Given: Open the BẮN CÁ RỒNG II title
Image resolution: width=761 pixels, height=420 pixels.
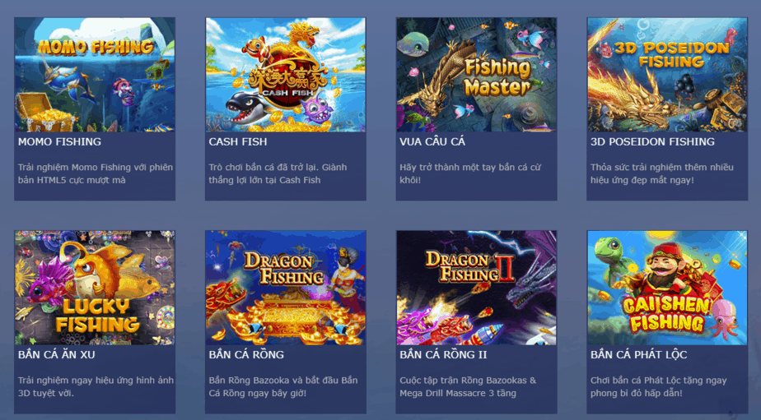Looking at the screenshot, I should (x=443, y=354).
